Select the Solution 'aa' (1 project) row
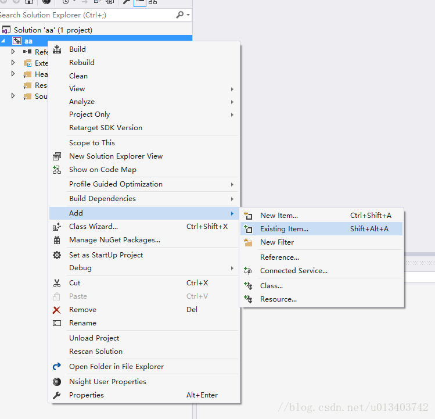Image resolution: width=435 pixels, height=419 pixels. coord(96,30)
